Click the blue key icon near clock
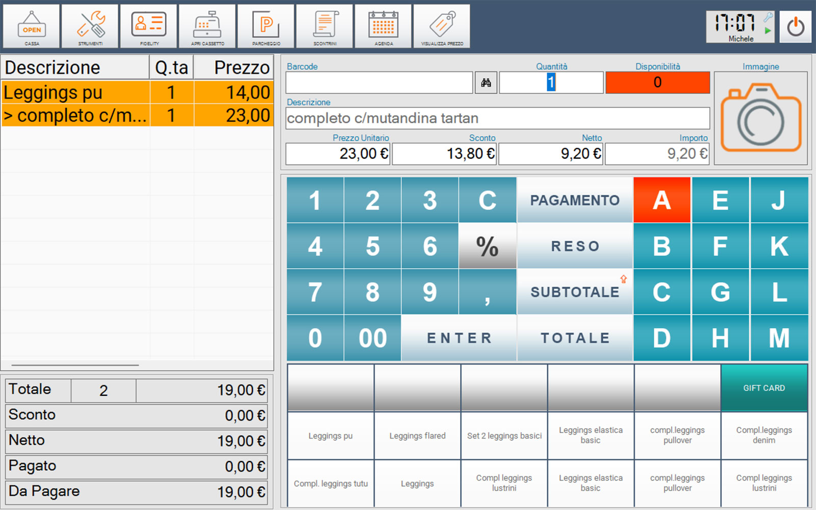The width and height of the screenshot is (816, 510). click(x=768, y=17)
